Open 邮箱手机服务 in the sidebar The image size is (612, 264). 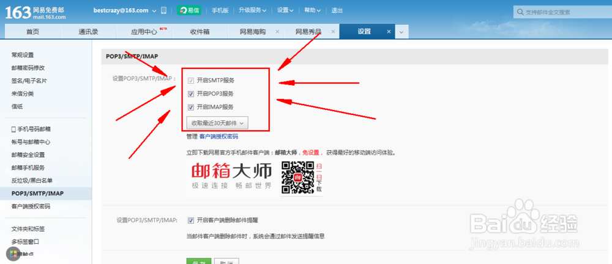tap(28, 167)
